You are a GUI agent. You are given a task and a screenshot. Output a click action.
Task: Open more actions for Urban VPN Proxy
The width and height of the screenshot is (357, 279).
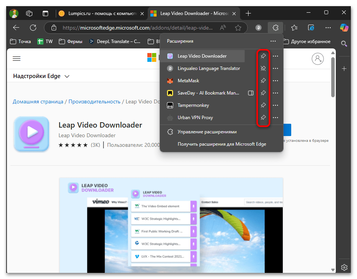(275, 117)
